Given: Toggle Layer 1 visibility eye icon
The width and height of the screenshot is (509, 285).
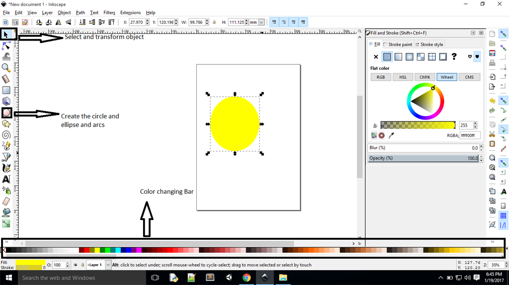Looking at the screenshot, I should coord(75,265).
